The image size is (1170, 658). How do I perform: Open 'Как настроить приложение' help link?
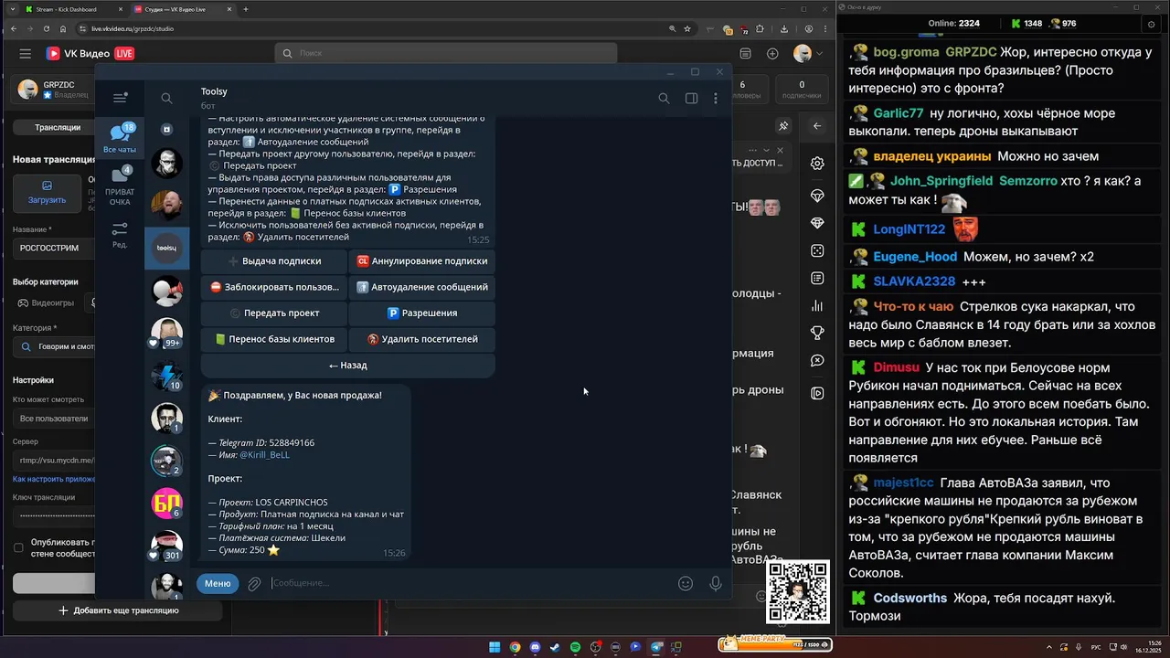point(54,479)
